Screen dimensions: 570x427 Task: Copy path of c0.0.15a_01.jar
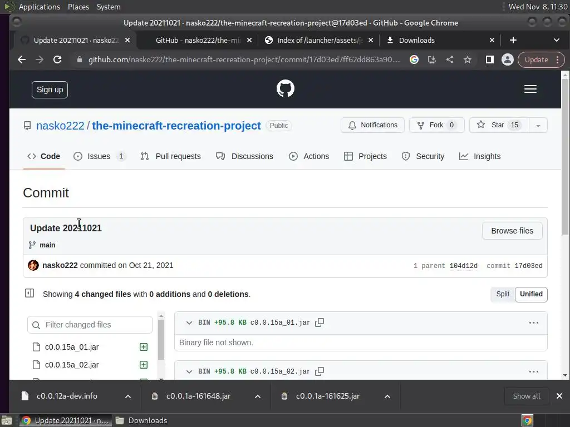point(320,322)
